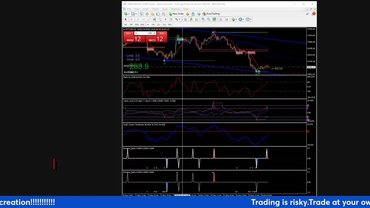Switch to line chart display
This screenshot has height=208, width=370.
point(197,19)
